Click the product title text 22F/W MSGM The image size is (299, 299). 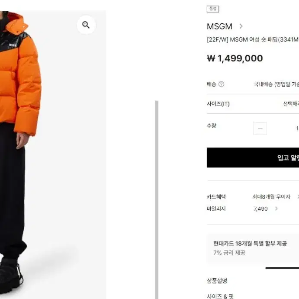[x=253, y=40]
